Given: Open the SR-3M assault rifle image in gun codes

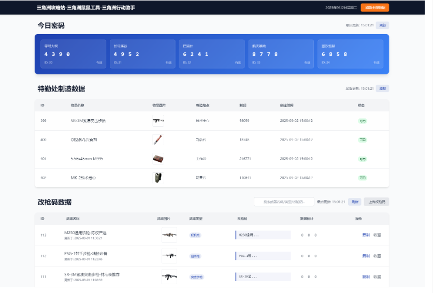Looking at the screenshot, I should tap(169, 276).
